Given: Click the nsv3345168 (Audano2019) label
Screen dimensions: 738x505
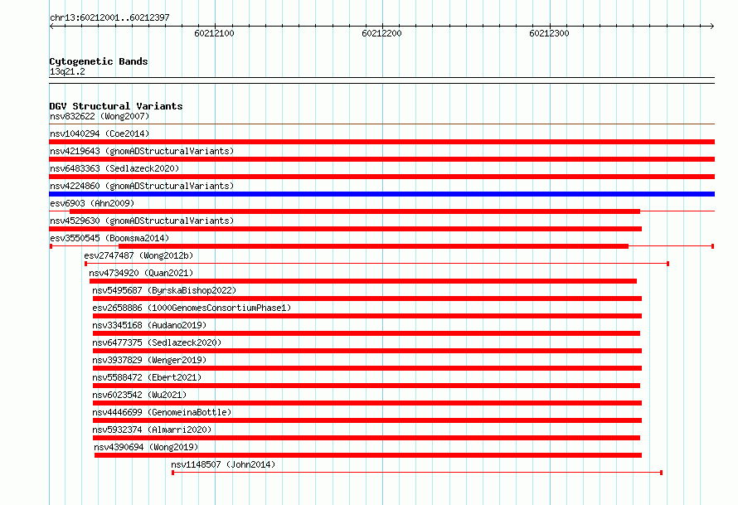Looking at the screenshot, I should [x=149, y=325].
